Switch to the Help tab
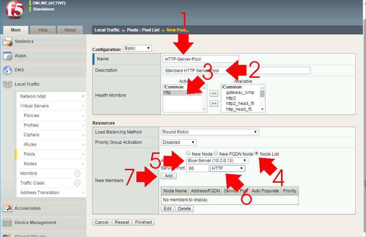The height and width of the screenshot is (237, 366). tap(43, 30)
